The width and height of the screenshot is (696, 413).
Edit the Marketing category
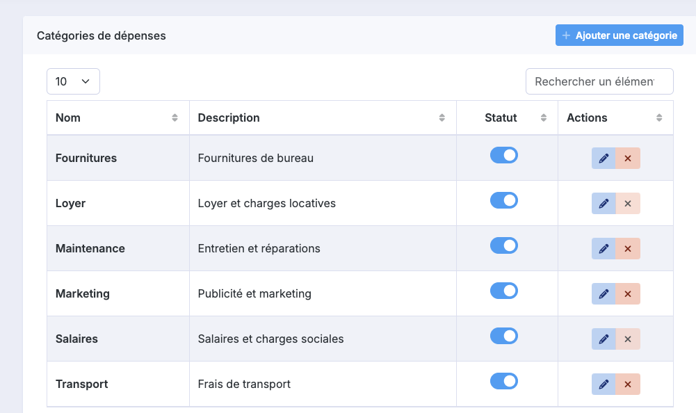[x=604, y=293]
